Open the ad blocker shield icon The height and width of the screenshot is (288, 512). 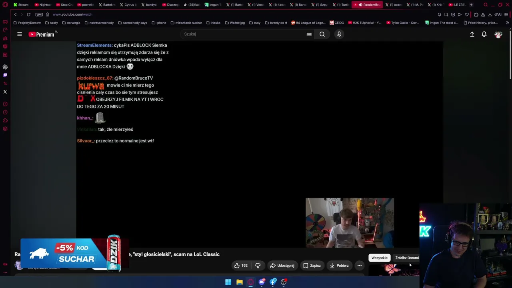[453, 15]
